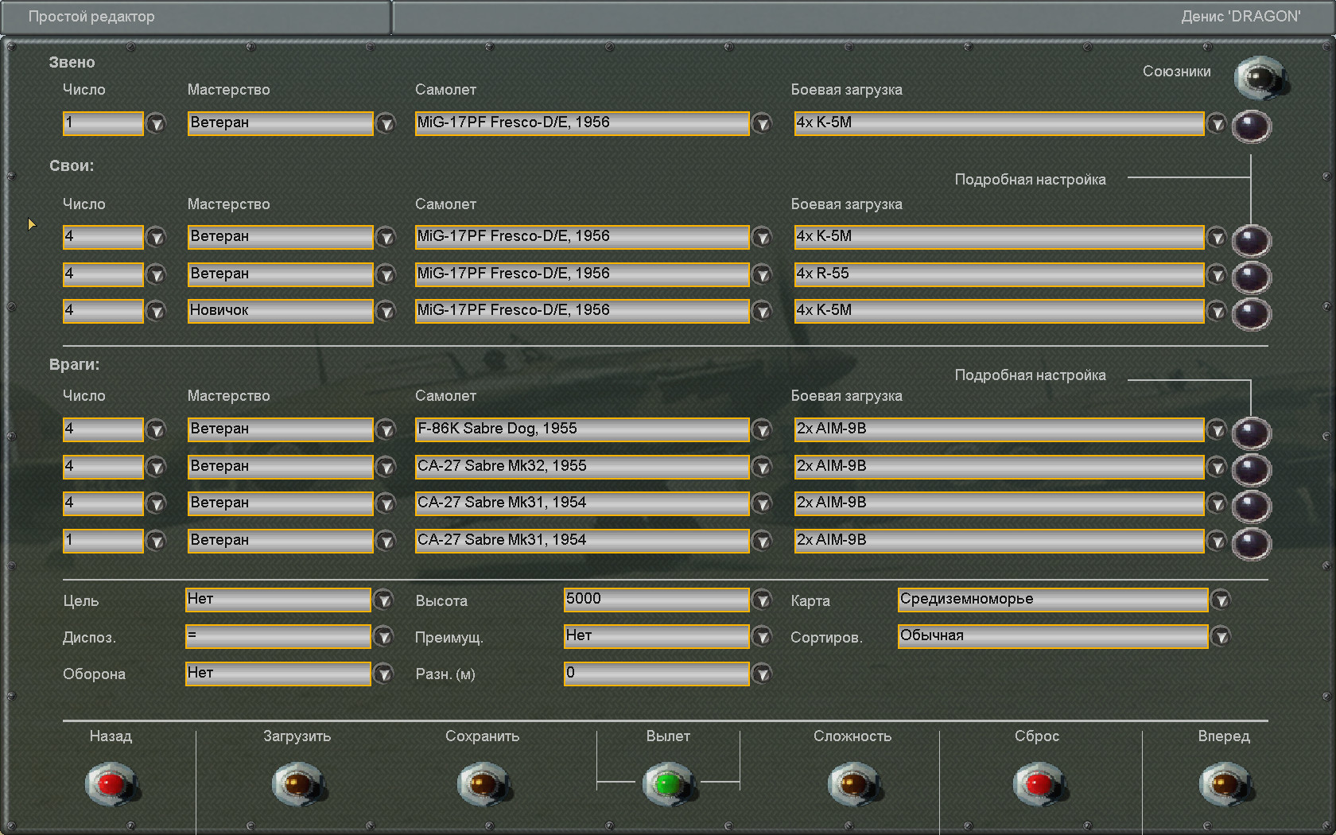Open aircraft dropdown for CA-27 Sabre Mk32
1336x835 pixels.
click(762, 468)
